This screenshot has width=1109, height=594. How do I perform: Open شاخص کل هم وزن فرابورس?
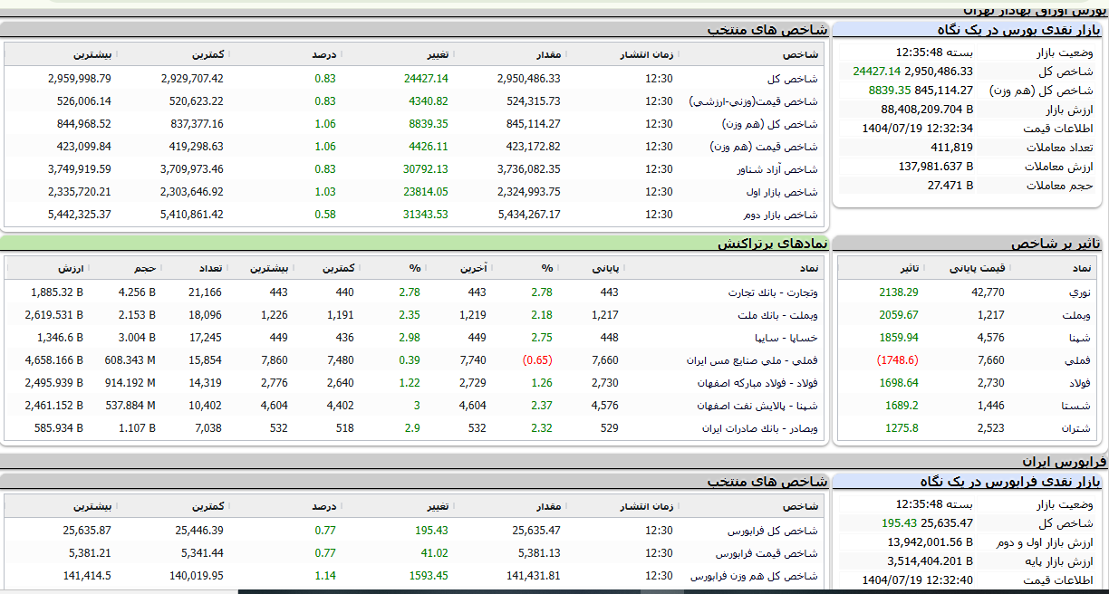(754, 576)
